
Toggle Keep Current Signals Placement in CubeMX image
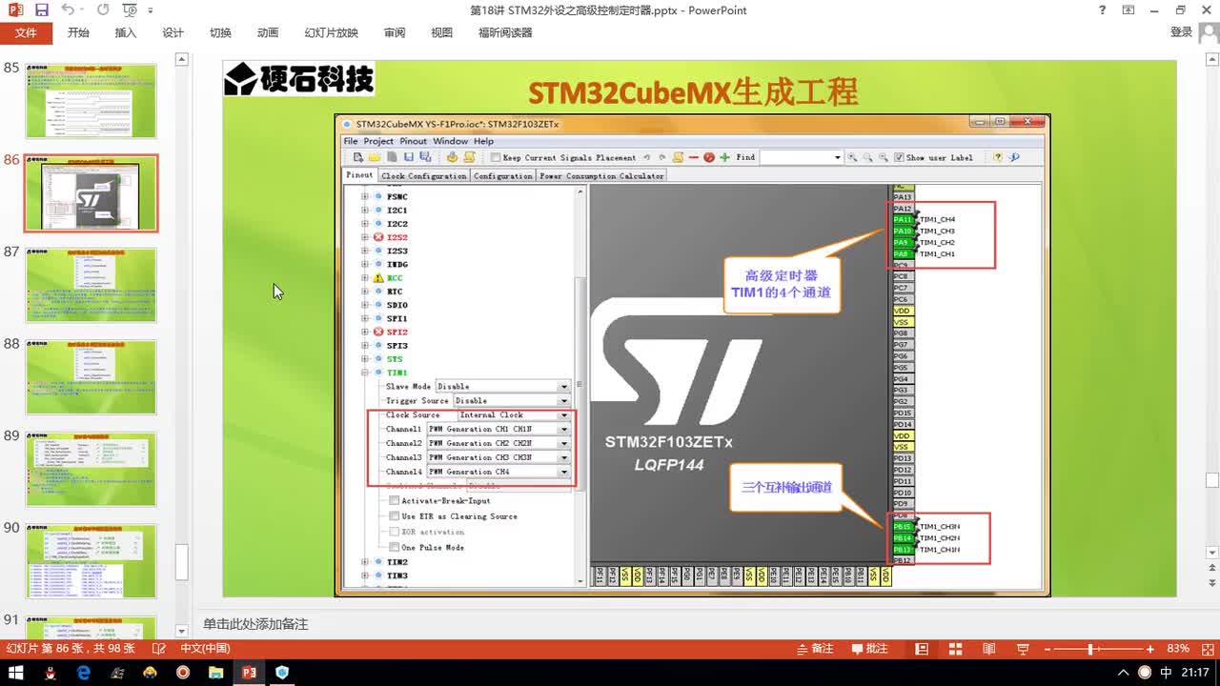coord(496,157)
